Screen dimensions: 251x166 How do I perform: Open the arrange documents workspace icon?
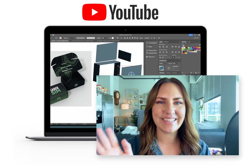(x=199, y=35)
